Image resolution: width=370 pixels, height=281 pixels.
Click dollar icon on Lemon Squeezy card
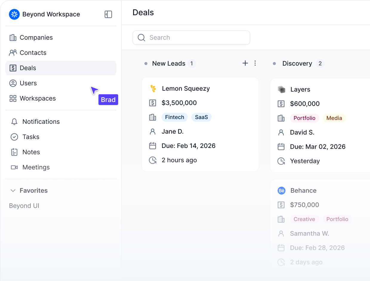point(152,103)
